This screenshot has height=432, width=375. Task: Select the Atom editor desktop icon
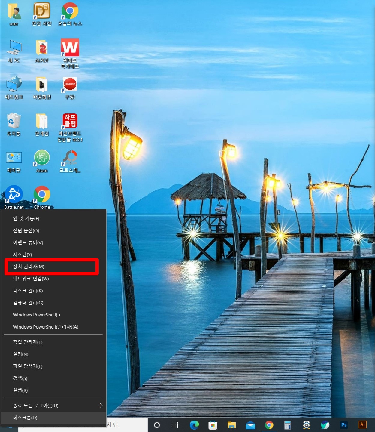tap(42, 161)
